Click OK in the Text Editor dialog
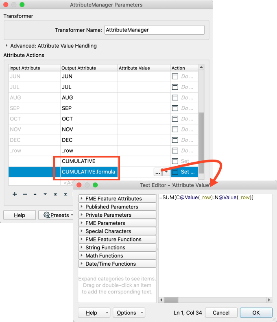This screenshot has width=277, height=322. pyautogui.click(x=256, y=313)
